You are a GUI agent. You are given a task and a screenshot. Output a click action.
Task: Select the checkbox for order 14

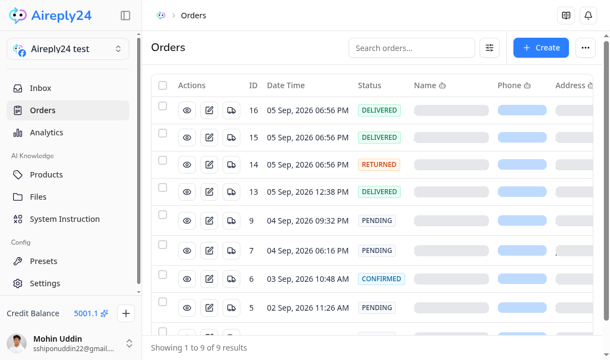tap(163, 160)
